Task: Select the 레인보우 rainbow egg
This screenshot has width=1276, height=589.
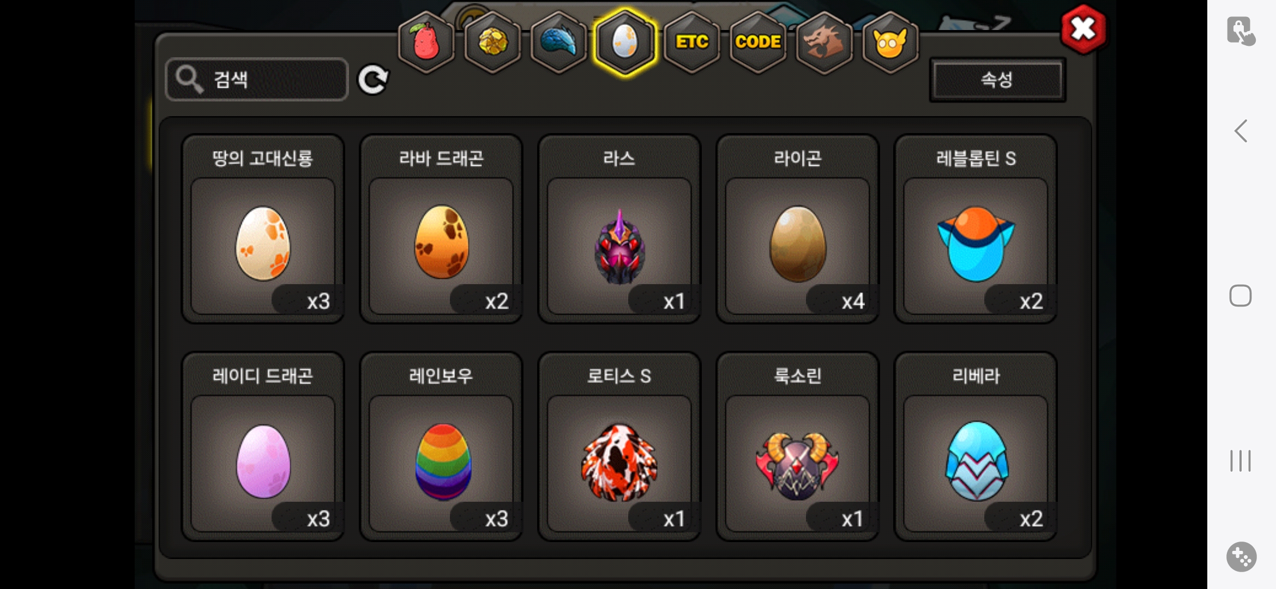Action: click(441, 446)
